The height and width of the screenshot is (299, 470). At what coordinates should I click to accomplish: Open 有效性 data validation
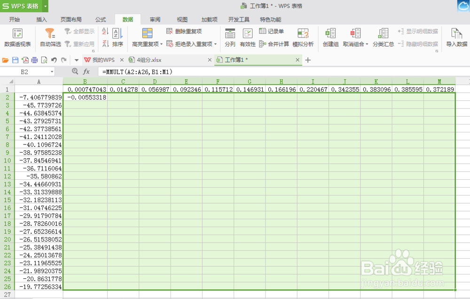coord(248,38)
